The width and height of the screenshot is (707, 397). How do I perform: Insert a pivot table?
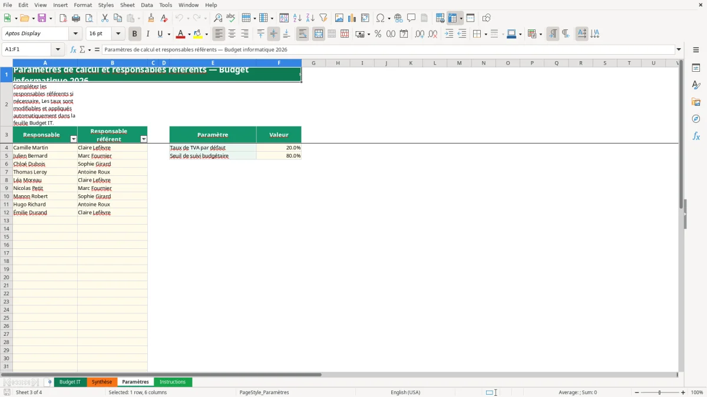365,18
